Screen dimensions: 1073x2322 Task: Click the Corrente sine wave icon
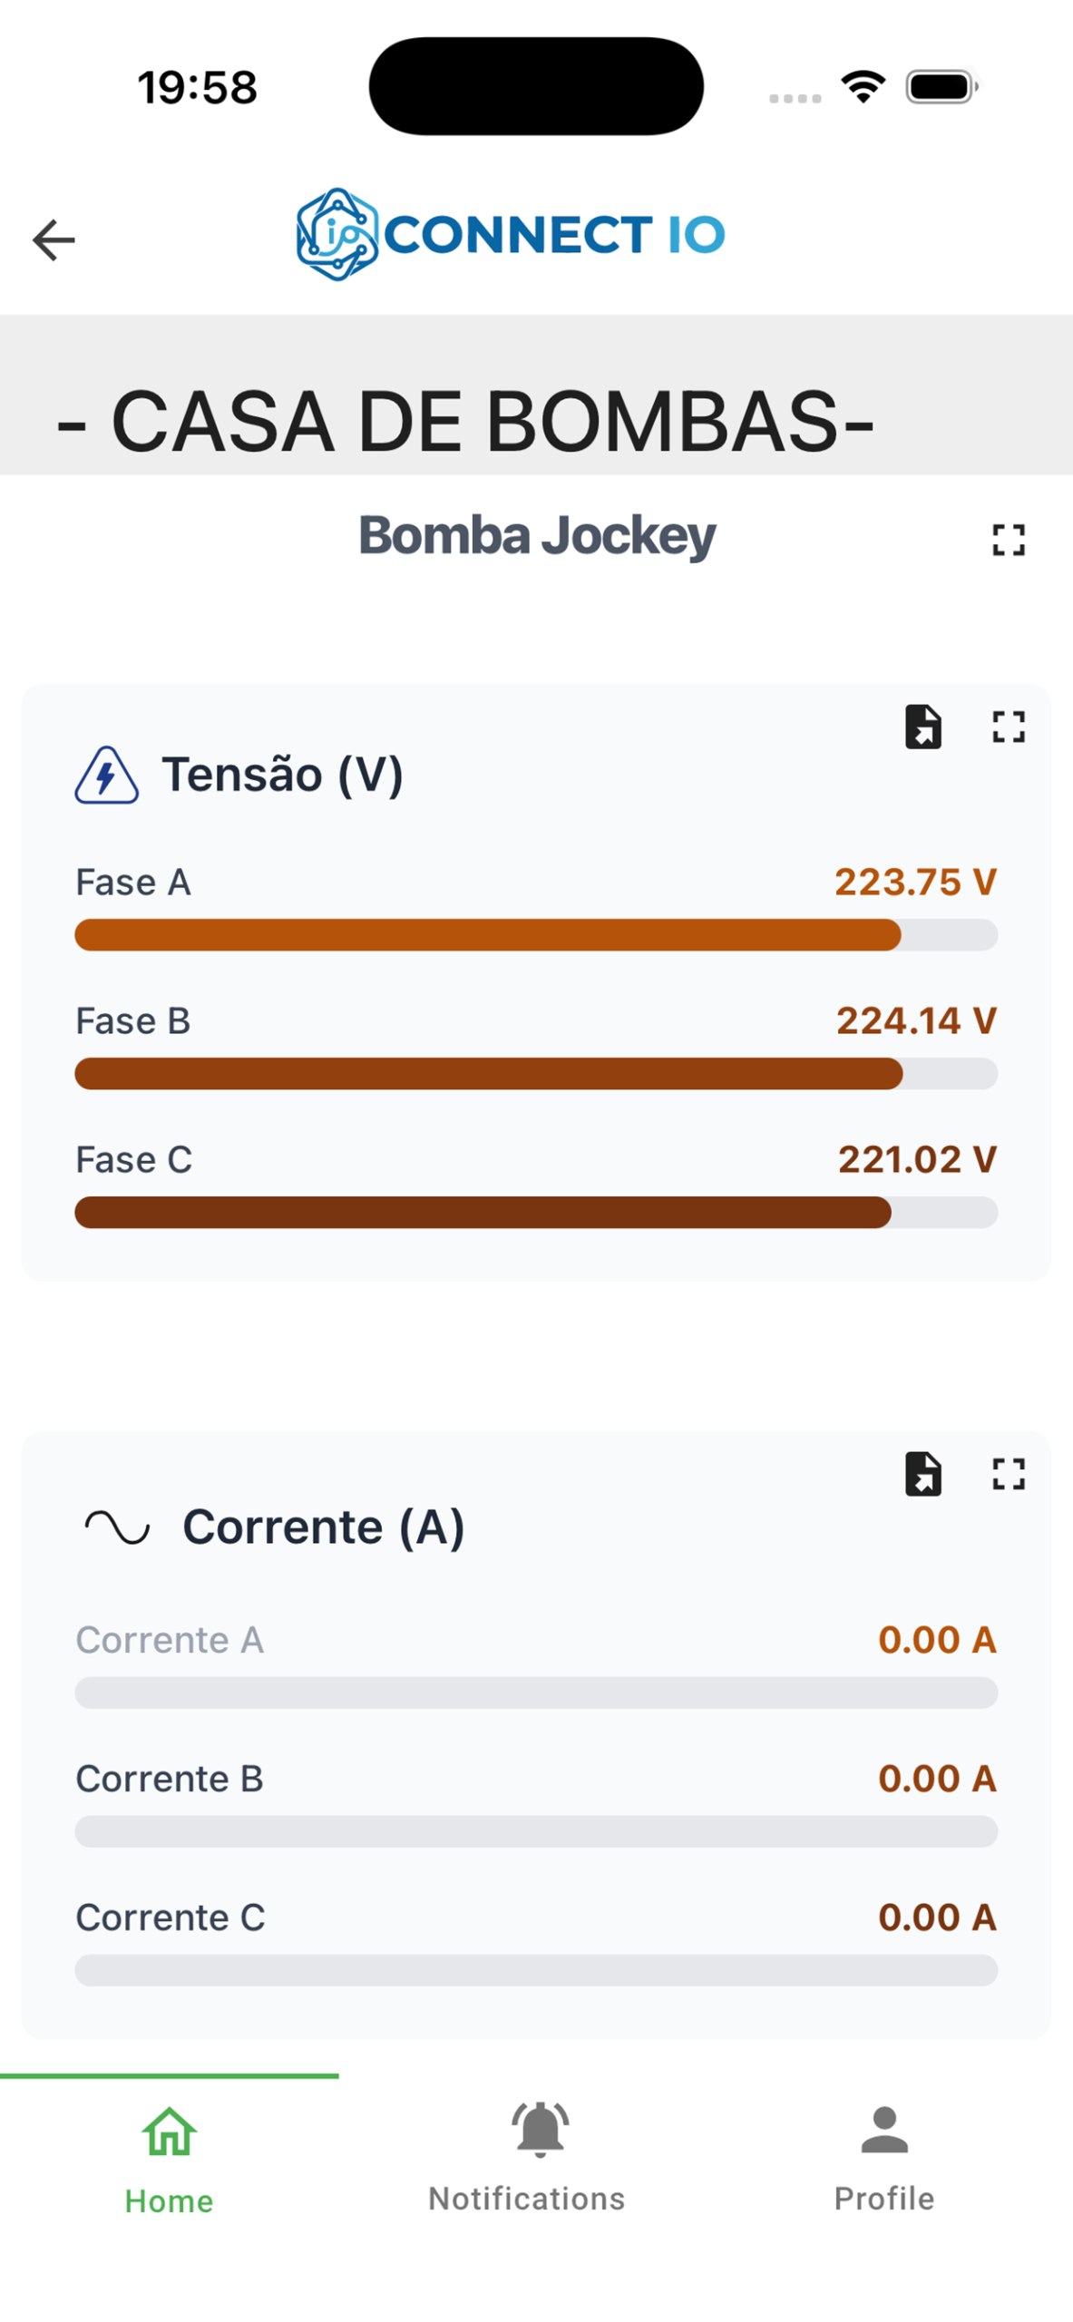pos(117,1527)
